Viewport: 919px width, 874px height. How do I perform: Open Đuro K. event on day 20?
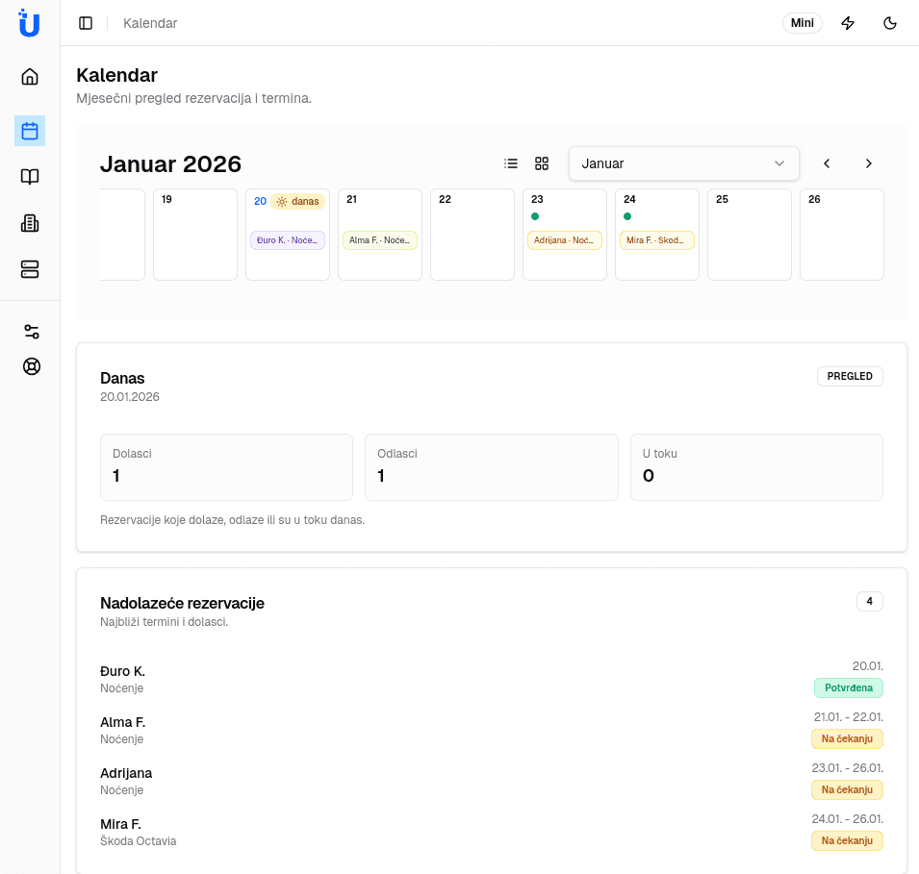[287, 240]
